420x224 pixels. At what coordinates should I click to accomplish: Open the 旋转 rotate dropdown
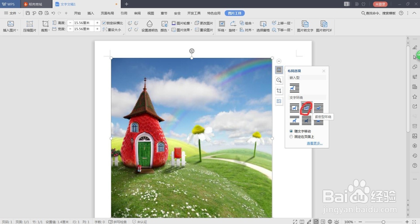233,30
